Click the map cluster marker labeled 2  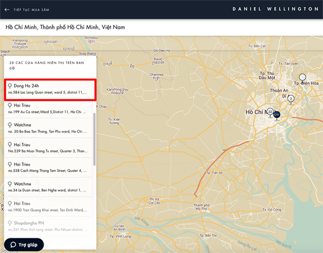291,99
